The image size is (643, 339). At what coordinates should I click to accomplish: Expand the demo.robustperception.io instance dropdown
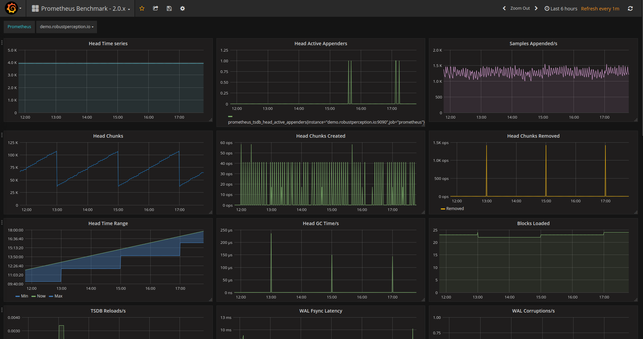pyautogui.click(x=66, y=27)
